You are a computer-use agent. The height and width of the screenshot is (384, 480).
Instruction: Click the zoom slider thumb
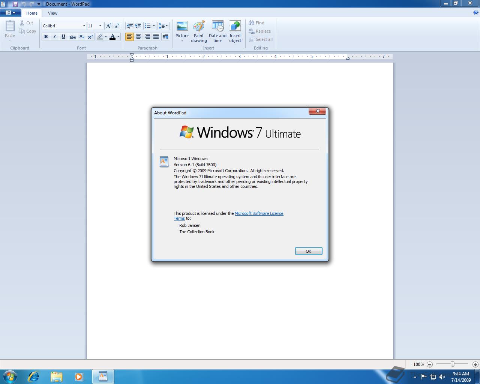pyautogui.click(x=453, y=364)
